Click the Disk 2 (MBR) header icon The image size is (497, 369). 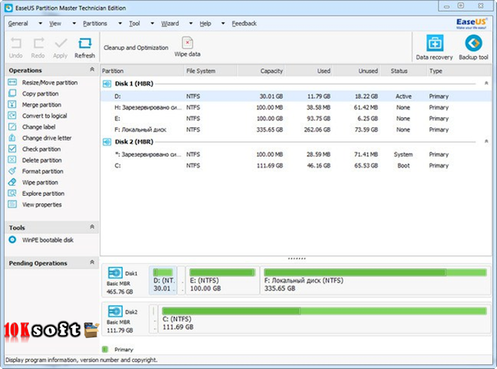click(107, 141)
